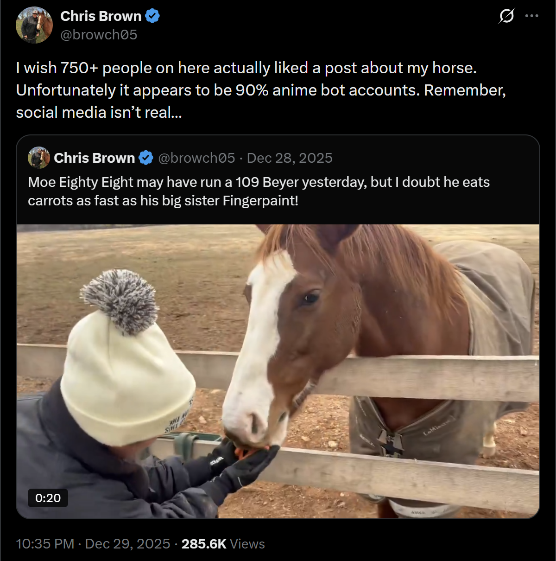
Task: Click @browch05 handle in quoted post
Action: pos(196,158)
